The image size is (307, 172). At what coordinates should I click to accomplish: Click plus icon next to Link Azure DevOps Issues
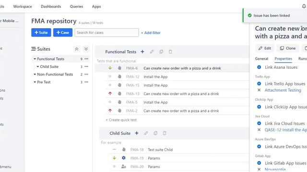(259, 147)
